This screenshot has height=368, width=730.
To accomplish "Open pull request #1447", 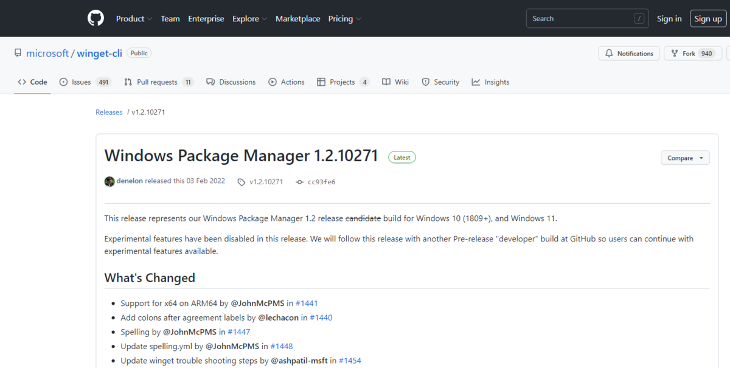I will 239,332.
